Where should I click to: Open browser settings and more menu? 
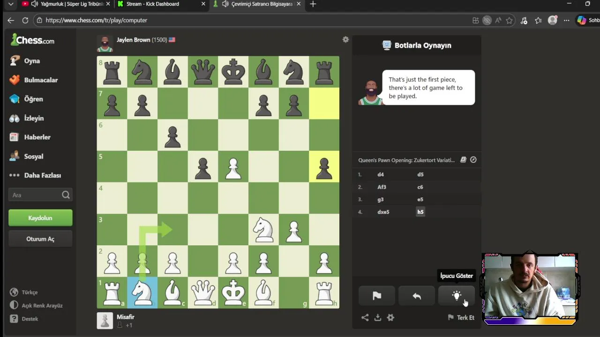click(567, 20)
